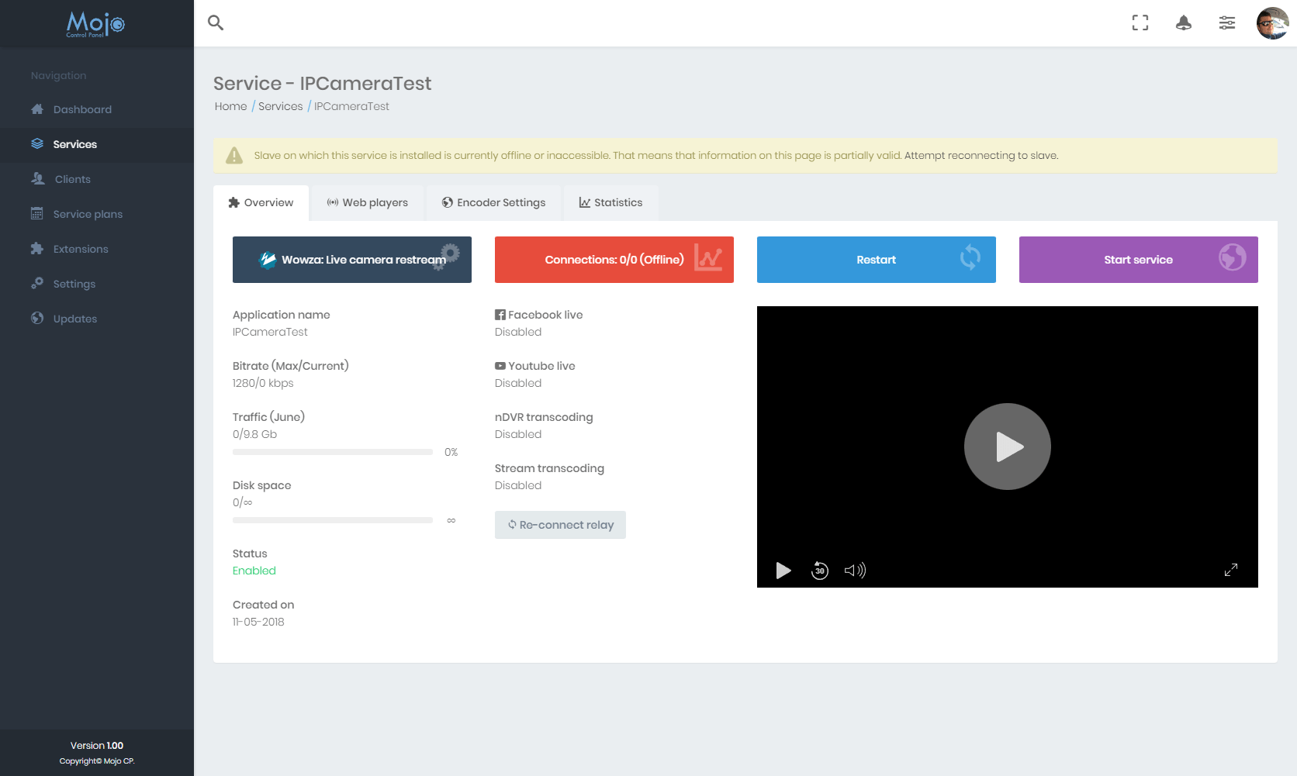Open the Dashboard navigation entry
Image resolution: width=1297 pixels, height=776 pixels.
[81, 109]
